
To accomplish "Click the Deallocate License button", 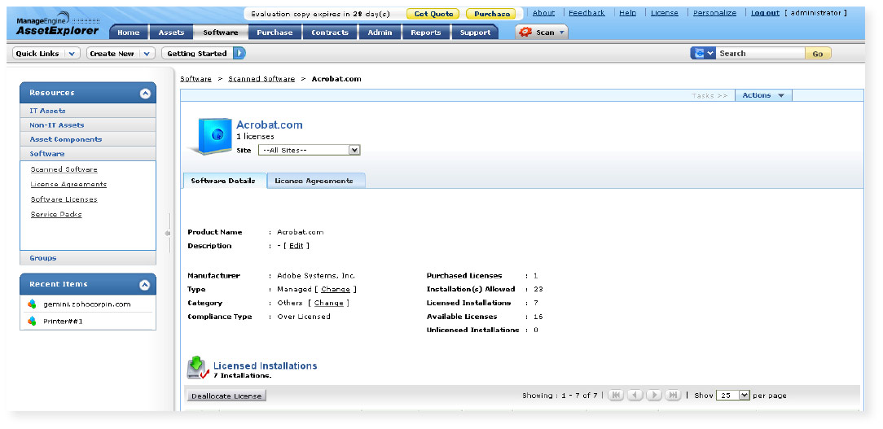I will click(226, 396).
